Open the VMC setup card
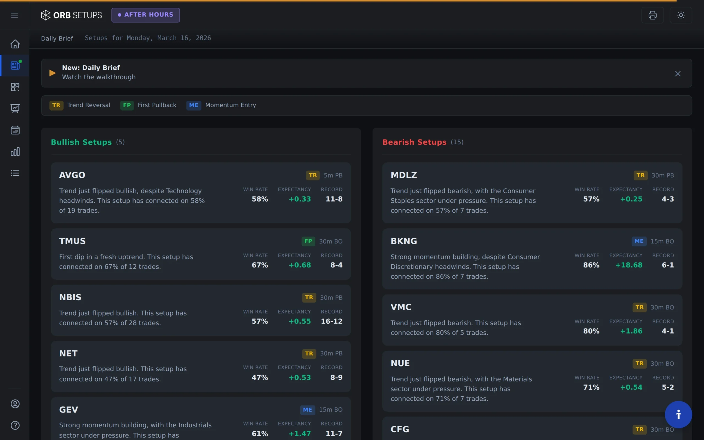704x440 pixels. tap(532, 320)
